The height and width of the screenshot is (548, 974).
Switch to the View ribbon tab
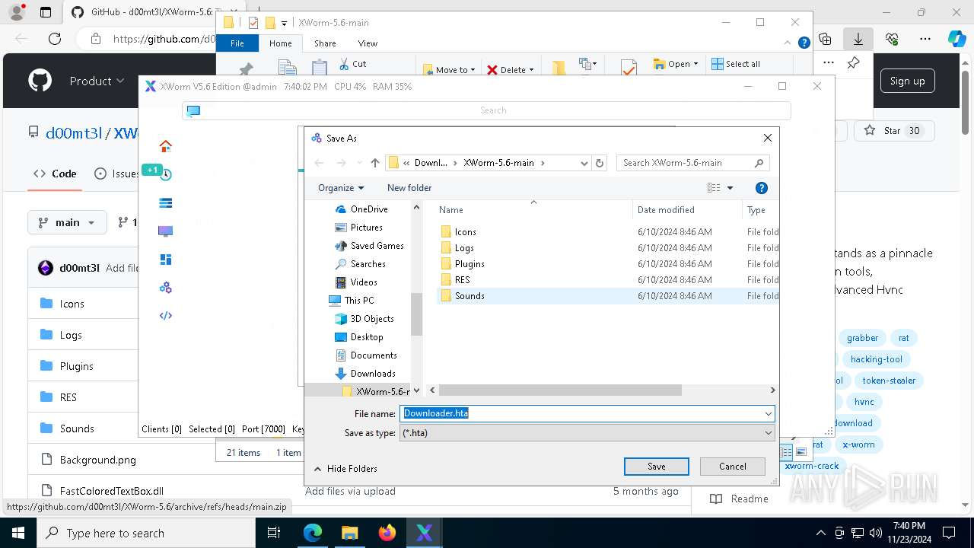[368, 43]
